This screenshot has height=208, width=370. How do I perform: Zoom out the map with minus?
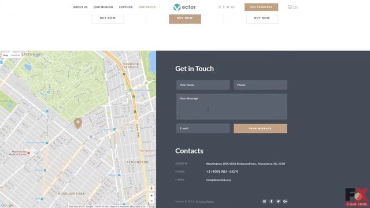[x=151, y=201]
